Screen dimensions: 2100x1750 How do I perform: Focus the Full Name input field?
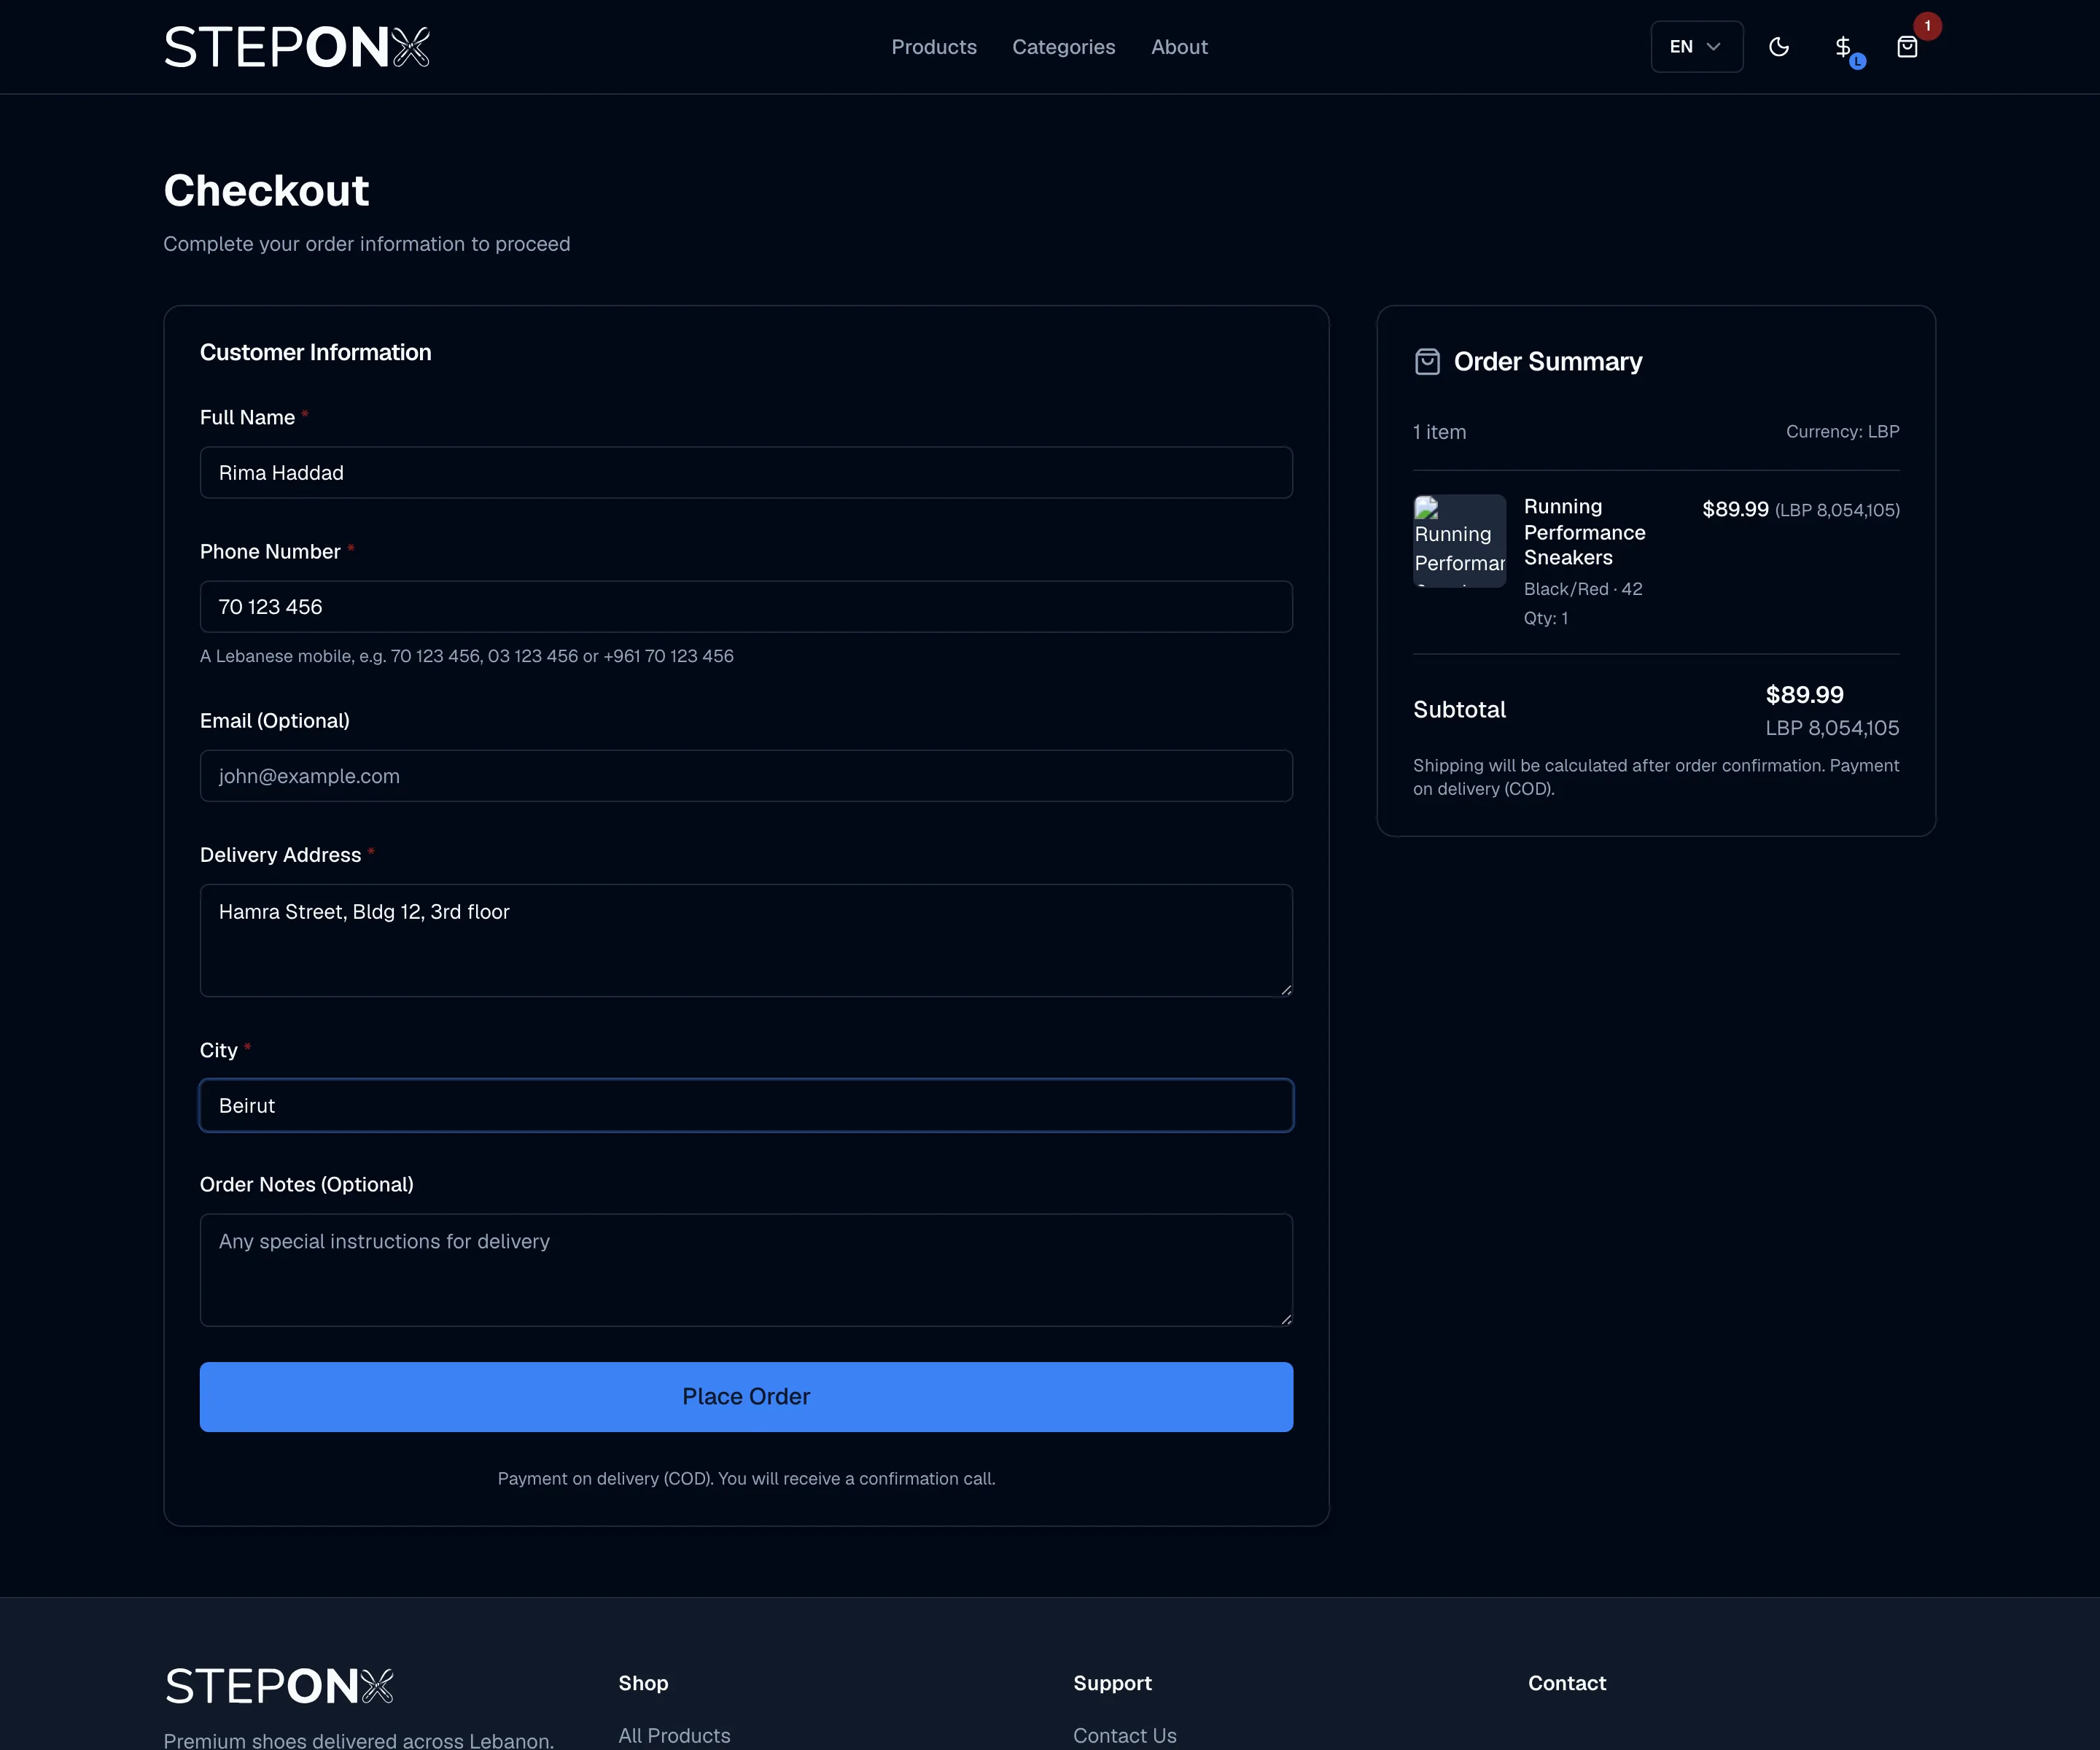click(x=746, y=472)
